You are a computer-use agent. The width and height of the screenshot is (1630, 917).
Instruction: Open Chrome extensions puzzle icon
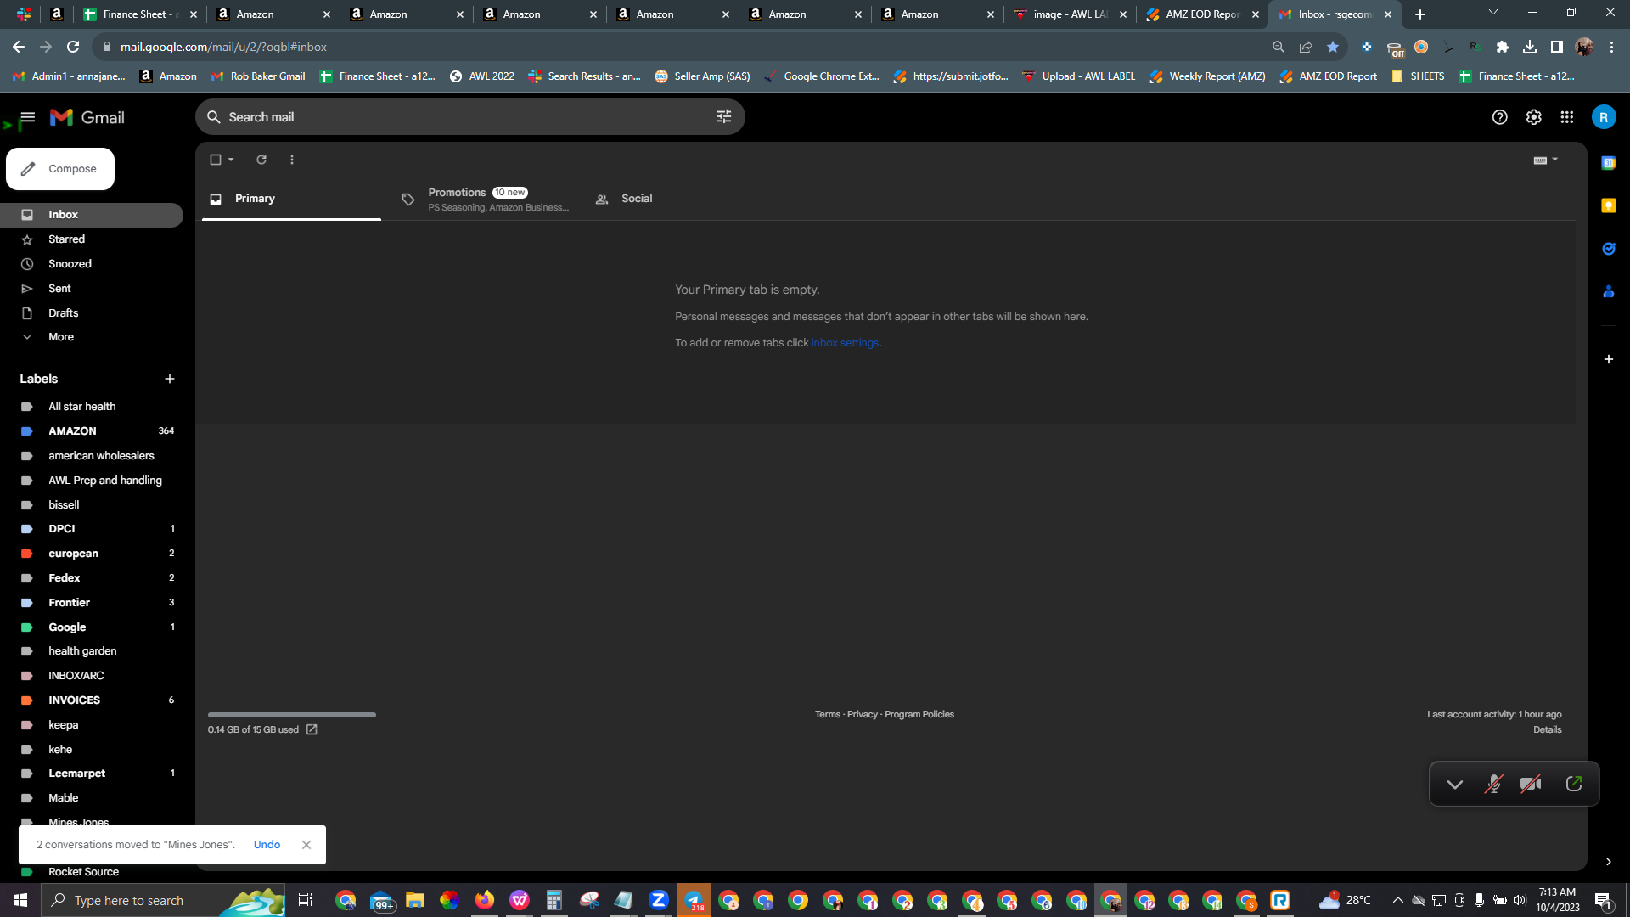point(1502,48)
